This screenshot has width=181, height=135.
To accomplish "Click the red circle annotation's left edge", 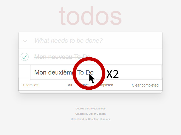I will tap(74, 73).
